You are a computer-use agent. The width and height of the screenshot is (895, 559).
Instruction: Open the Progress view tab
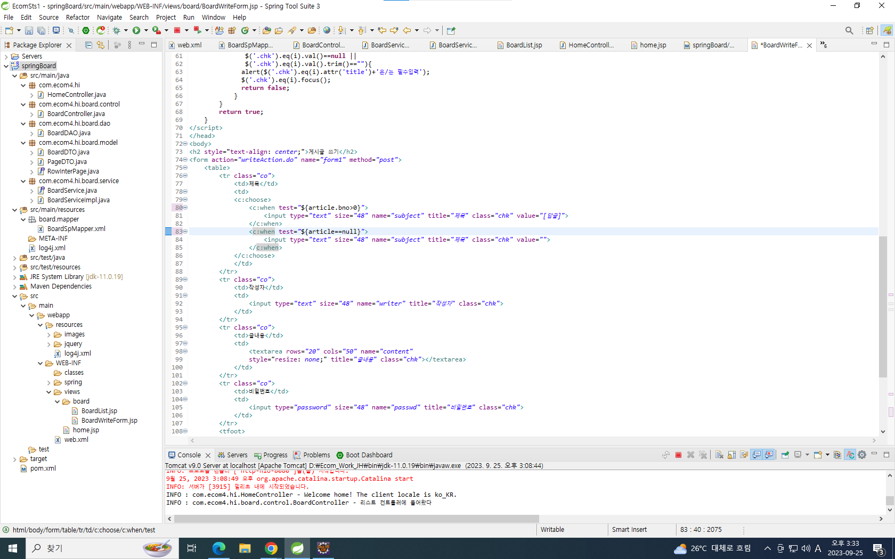271,455
